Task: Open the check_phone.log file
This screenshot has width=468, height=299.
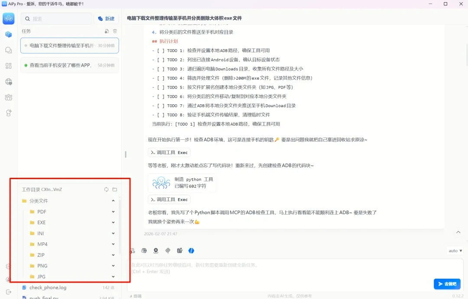Action: [68, 287]
